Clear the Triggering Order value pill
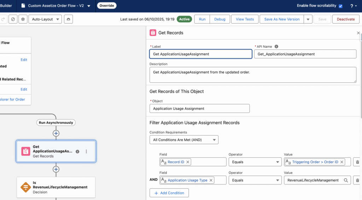 tap(342, 162)
